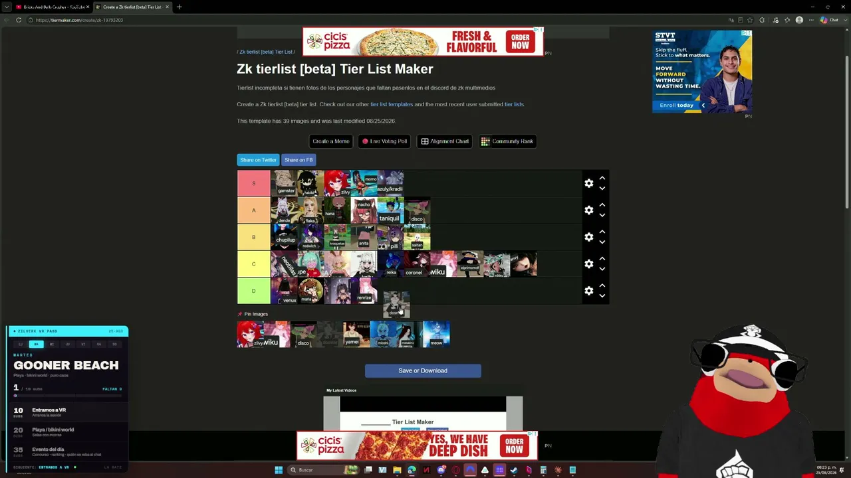Image resolution: width=851 pixels, height=478 pixels.
Task: Click Enroll today on STVT ad
Action: tap(676, 105)
